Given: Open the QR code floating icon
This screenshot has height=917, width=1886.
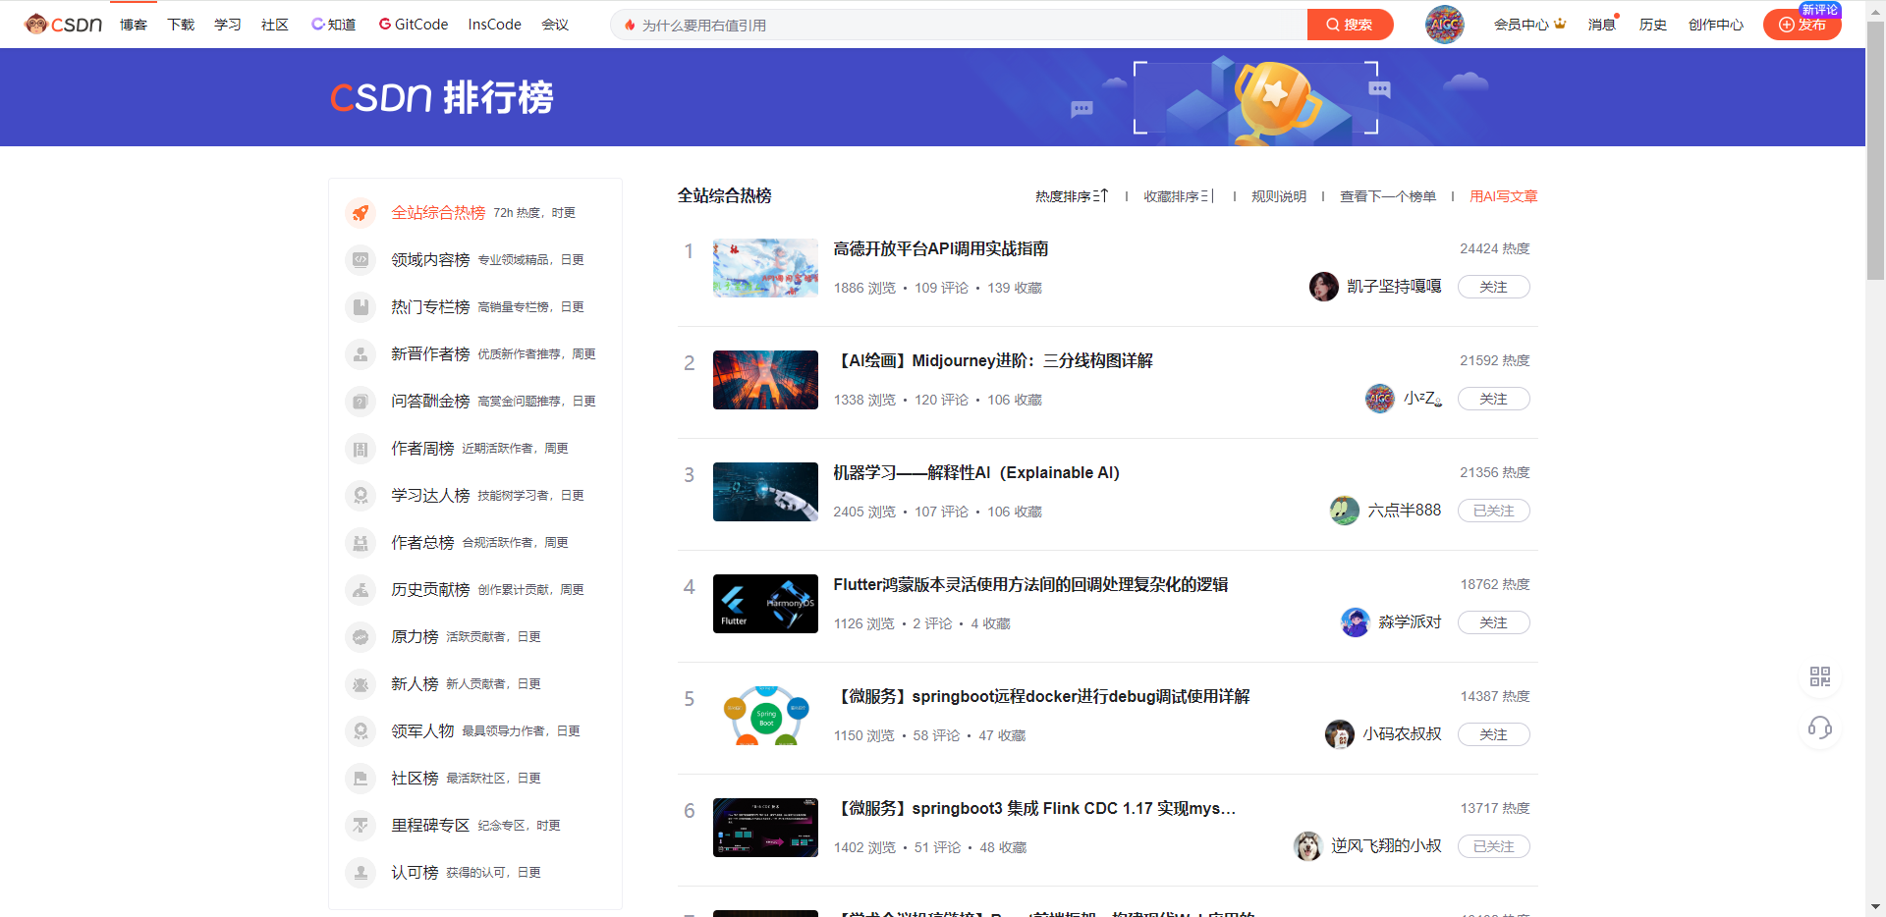Looking at the screenshot, I should [x=1819, y=676].
